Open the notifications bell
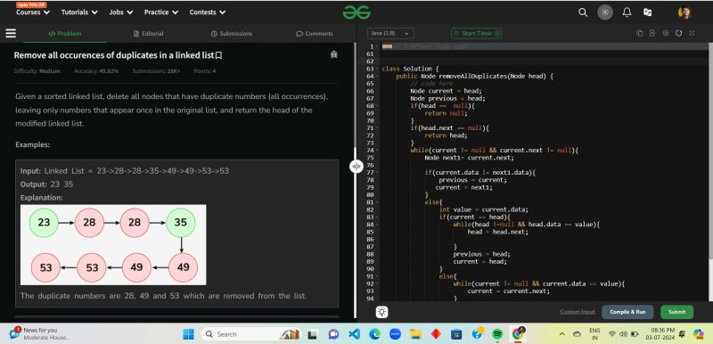The width and height of the screenshot is (713, 344). pos(627,12)
